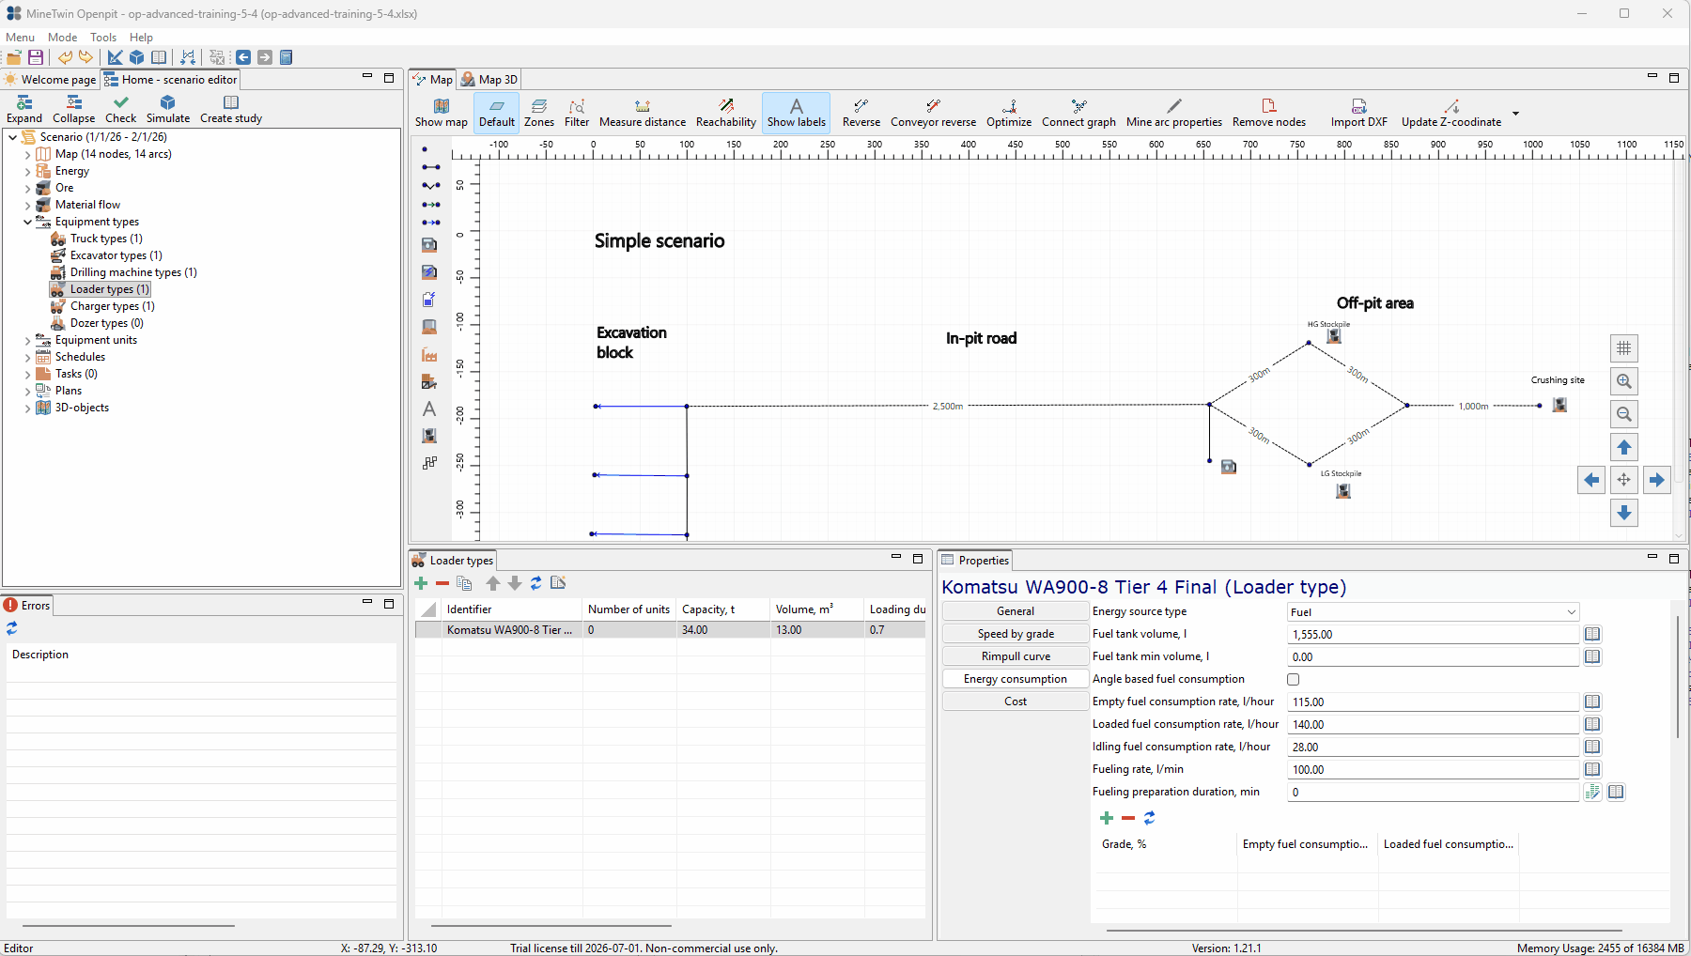Zoom in on the map with magnifier plus
Viewport: 1691px width, 956px height.
tap(1624, 381)
